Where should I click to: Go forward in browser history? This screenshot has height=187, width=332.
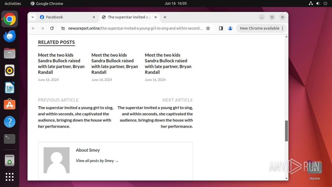tap(43, 28)
